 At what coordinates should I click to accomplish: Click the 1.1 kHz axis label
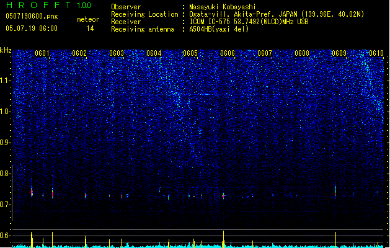(x=6, y=81)
